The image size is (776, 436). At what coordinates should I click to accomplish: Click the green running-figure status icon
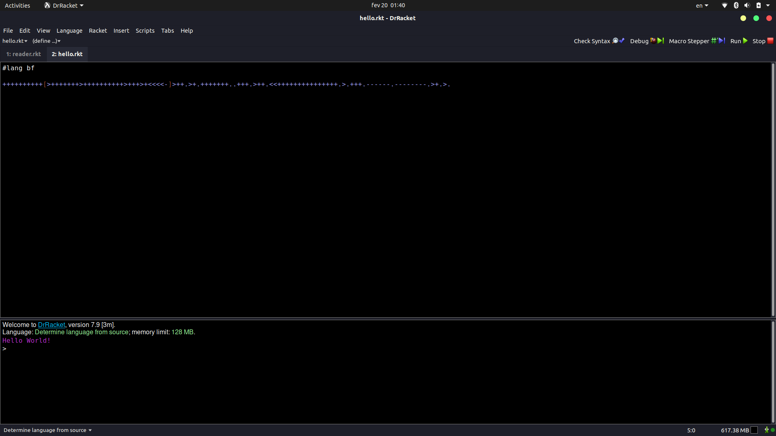[766, 430]
